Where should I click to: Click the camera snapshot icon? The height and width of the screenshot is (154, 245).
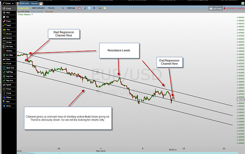point(100,8)
